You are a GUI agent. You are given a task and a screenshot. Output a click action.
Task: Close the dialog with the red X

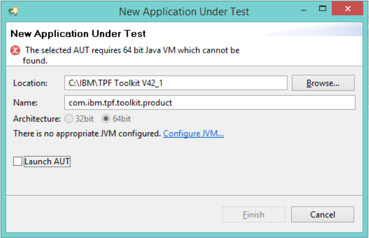(347, 9)
